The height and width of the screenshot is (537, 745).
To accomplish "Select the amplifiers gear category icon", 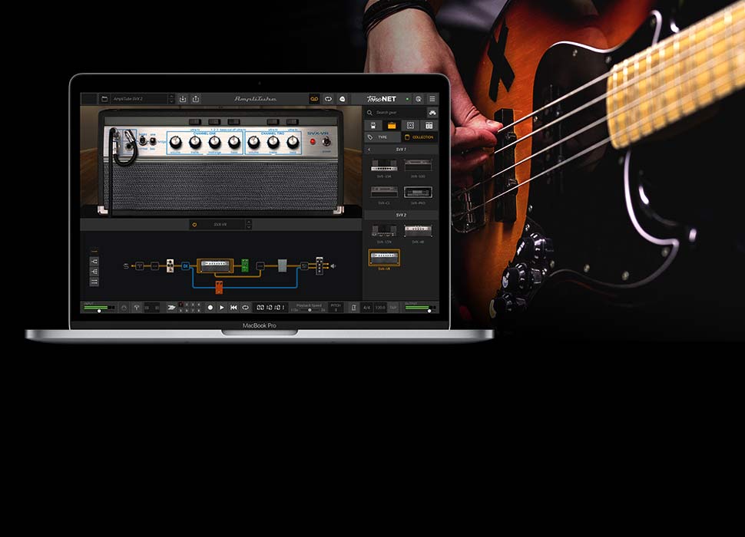I will click(393, 126).
